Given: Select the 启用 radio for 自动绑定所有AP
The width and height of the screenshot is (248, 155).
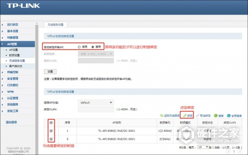Looking at the screenshot, I should pos(79,47).
